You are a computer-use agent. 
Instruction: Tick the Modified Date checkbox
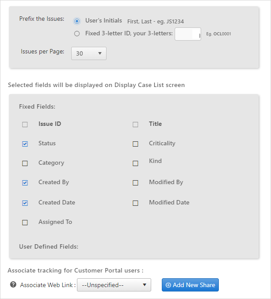pyautogui.click(x=135, y=203)
